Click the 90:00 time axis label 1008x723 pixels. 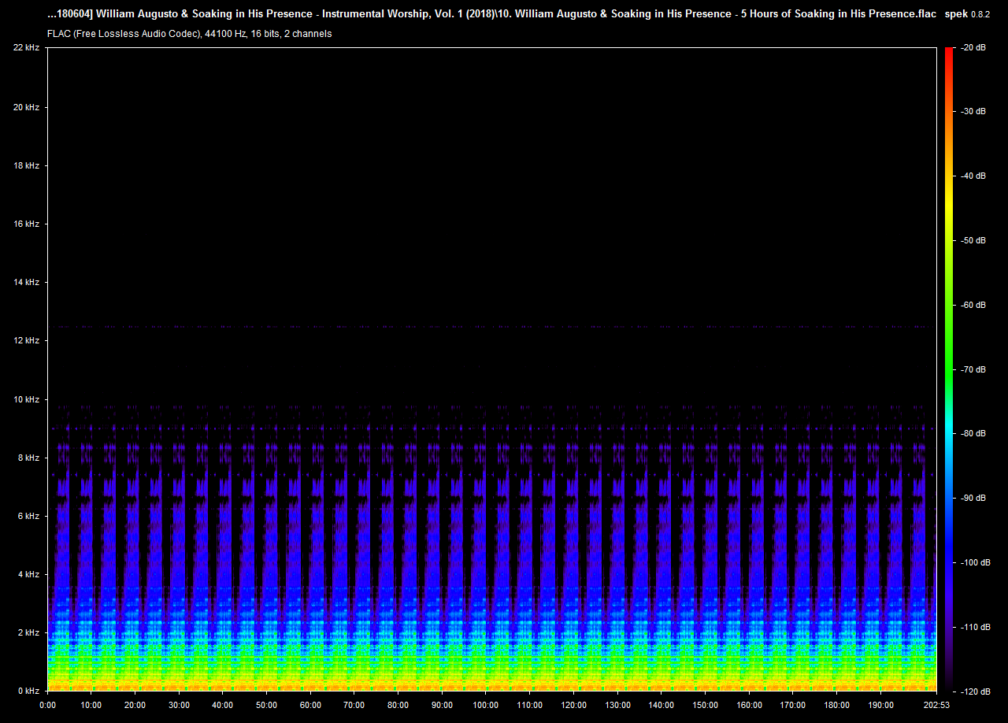pos(442,705)
